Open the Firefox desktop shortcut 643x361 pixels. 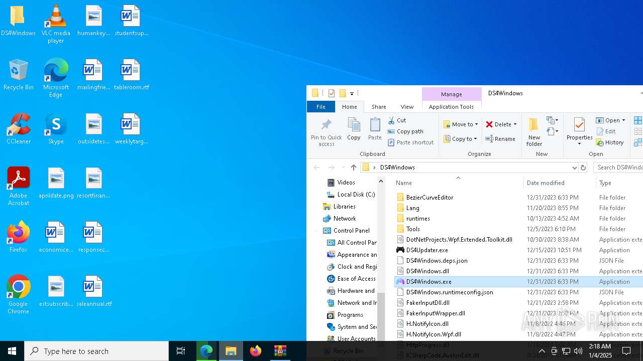(x=18, y=238)
